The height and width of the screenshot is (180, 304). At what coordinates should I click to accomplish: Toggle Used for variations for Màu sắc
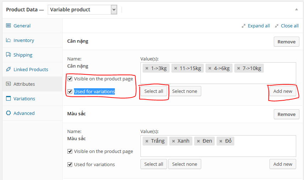(70, 164)
